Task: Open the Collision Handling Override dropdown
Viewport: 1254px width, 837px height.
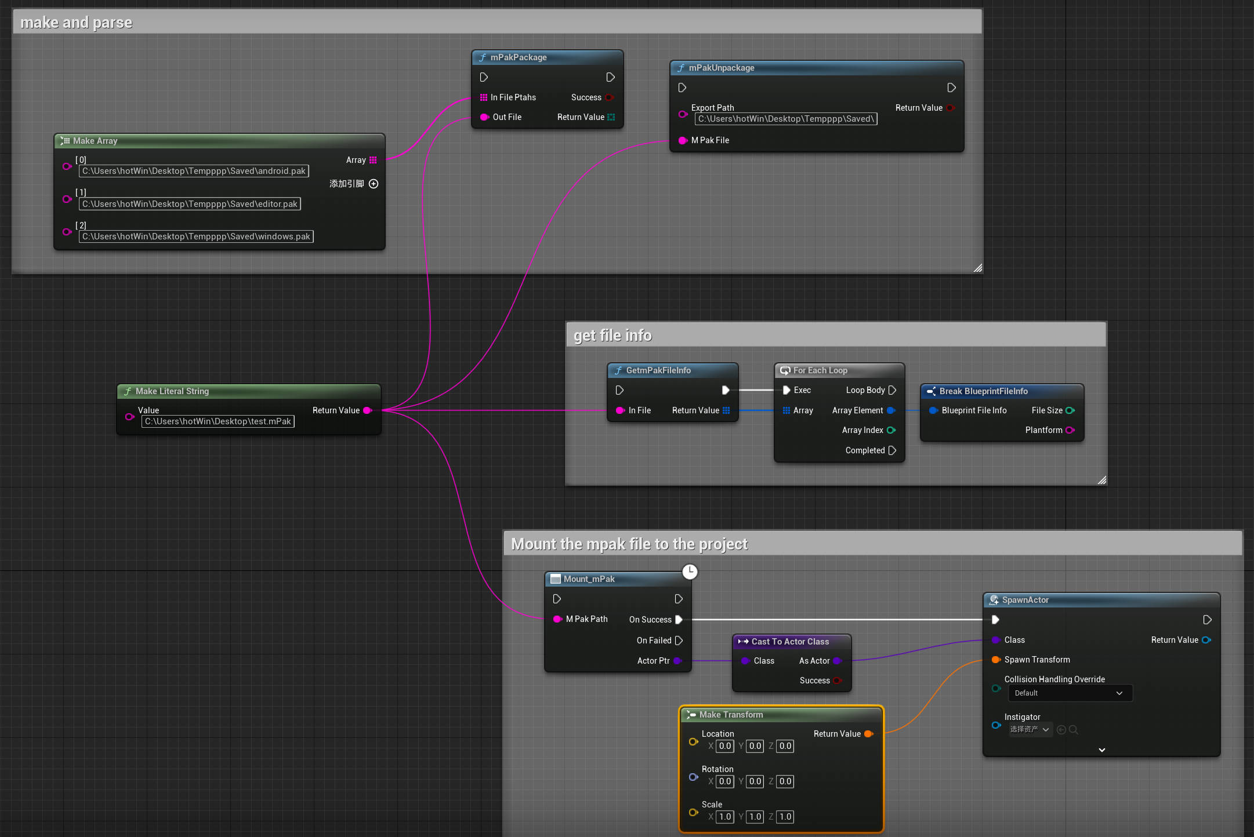Action: coord(1070,693)
